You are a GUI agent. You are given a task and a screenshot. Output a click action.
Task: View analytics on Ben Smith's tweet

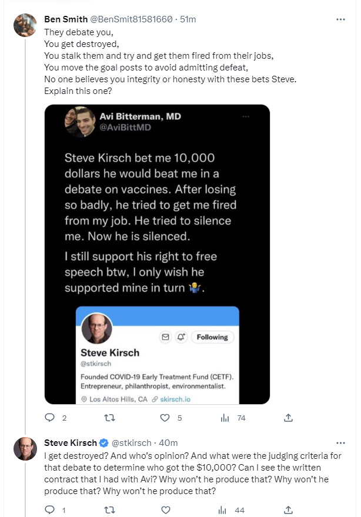[x=225, y=418]
